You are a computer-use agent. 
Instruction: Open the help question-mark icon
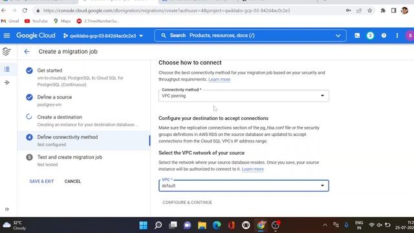(384, 36)
